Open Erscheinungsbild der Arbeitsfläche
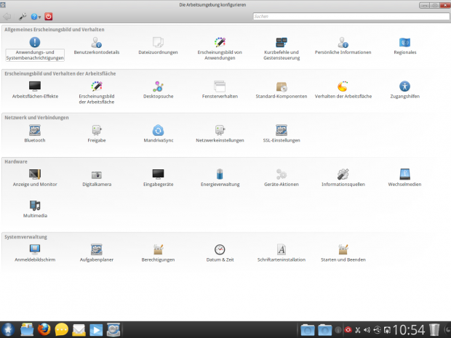Viewport: 451px width, 338px height. pyautogui.click(x=96, y=92)
